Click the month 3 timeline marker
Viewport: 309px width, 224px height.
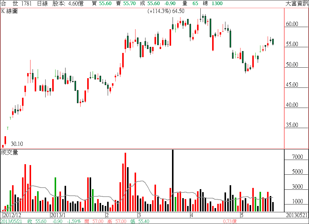[139, 215]
